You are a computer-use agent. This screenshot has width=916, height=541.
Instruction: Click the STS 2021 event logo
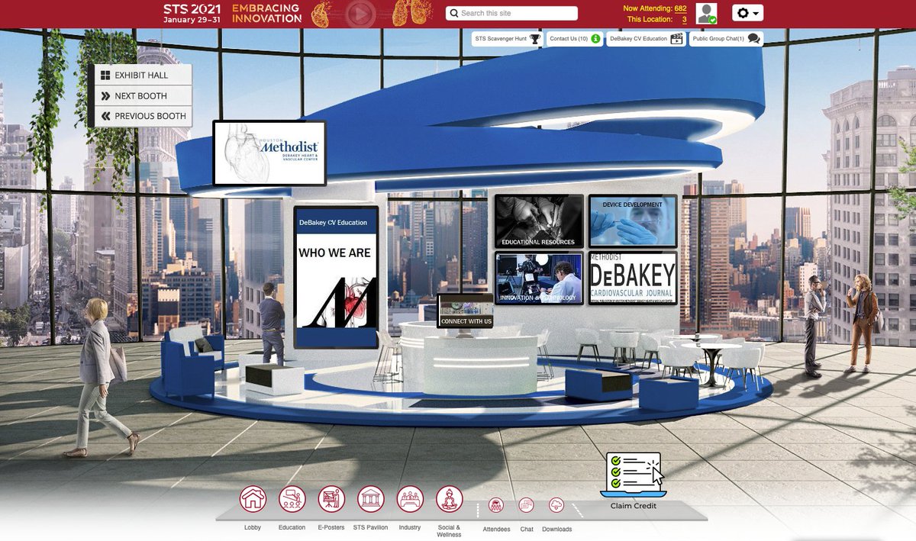pyautogui.click(x=192, y=13)
